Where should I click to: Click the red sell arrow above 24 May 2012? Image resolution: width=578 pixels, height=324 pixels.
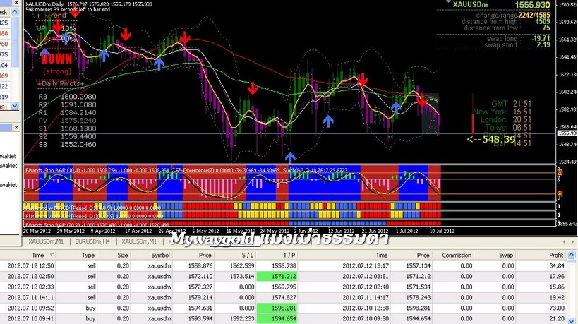252,88
